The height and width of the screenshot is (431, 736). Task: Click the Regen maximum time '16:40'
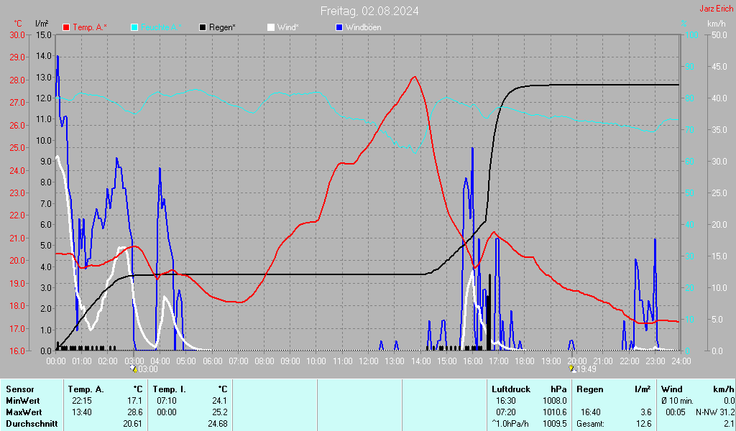click(x=591, y=412)
